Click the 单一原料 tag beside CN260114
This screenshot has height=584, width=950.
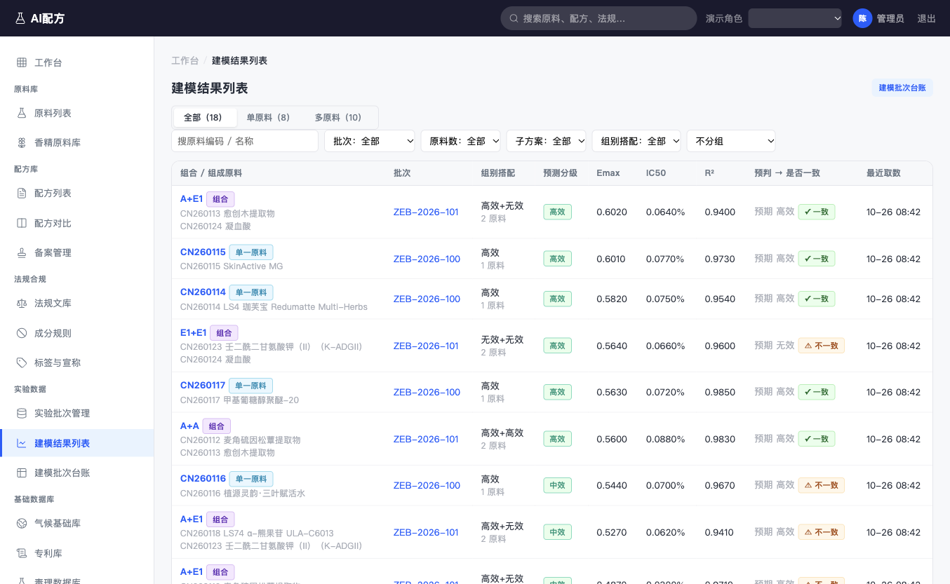pos(251,292)
